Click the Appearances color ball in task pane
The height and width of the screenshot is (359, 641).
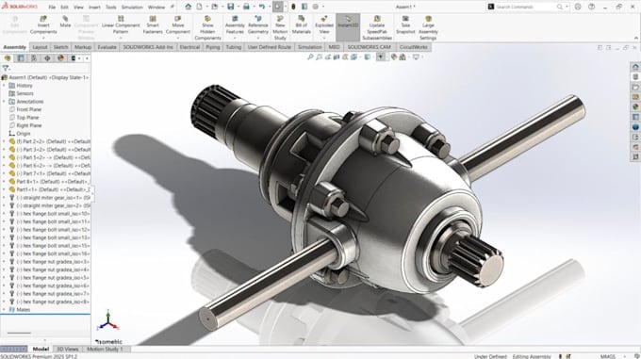point(635,106)
